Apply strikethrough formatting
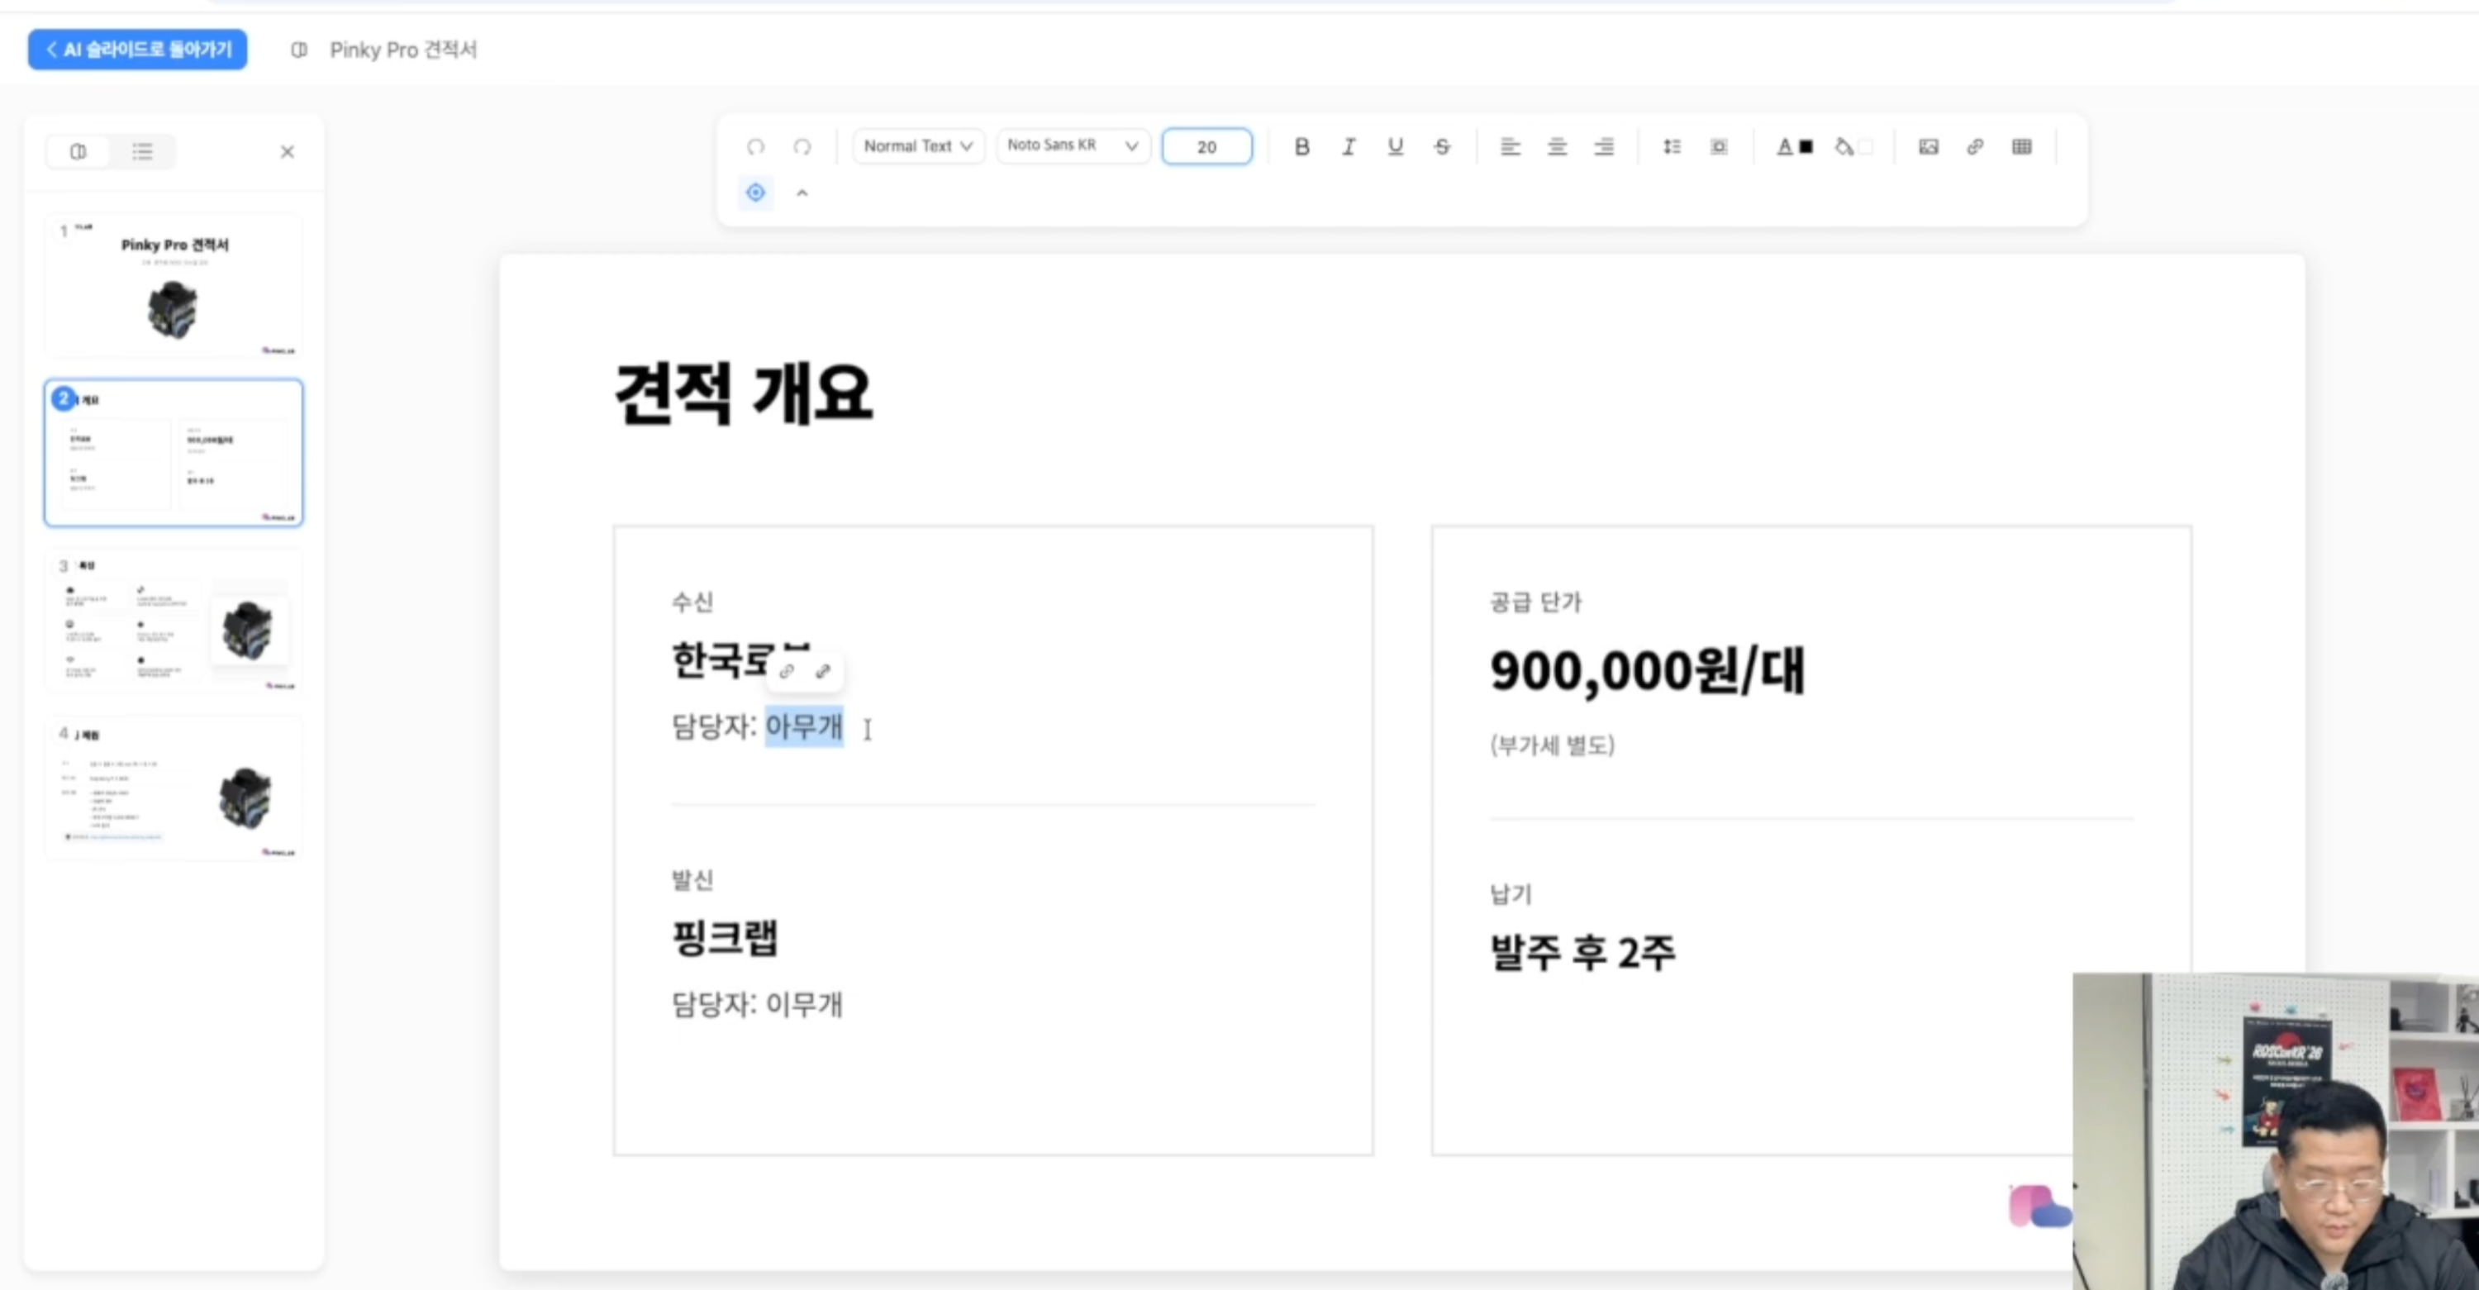 pos(1442,146)
